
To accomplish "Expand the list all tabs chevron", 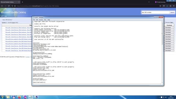I will (149, 2).
